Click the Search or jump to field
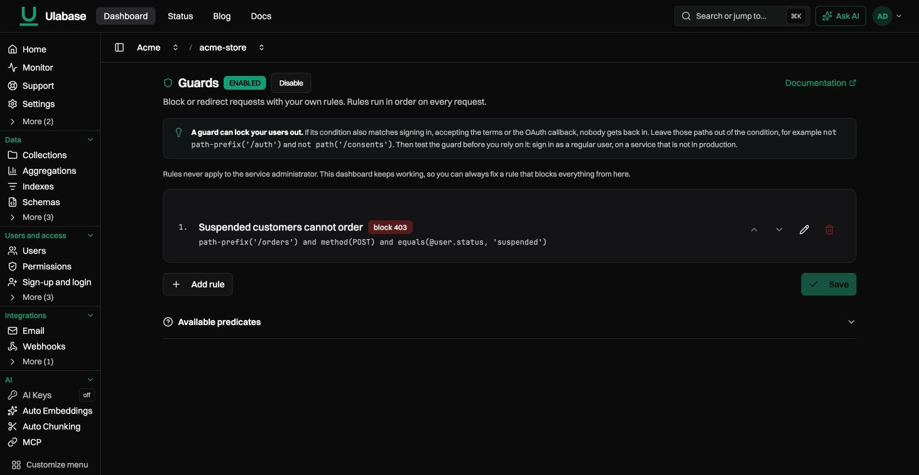This screenshot has height=475, width=919. pyautogui.click(x=742, y=16)
